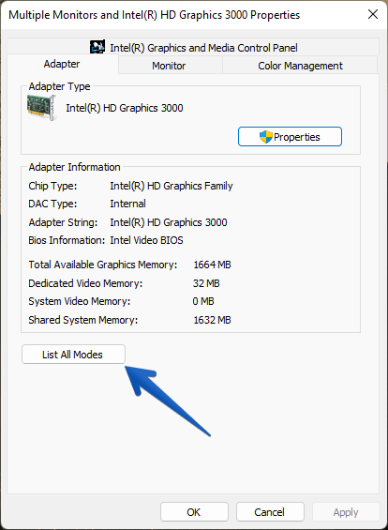Image resolution: width=388 pixels, height=530 pixels.
Task: Click the Adapter Type group heading
Action: pyautogui.click(x=59, y=86)
